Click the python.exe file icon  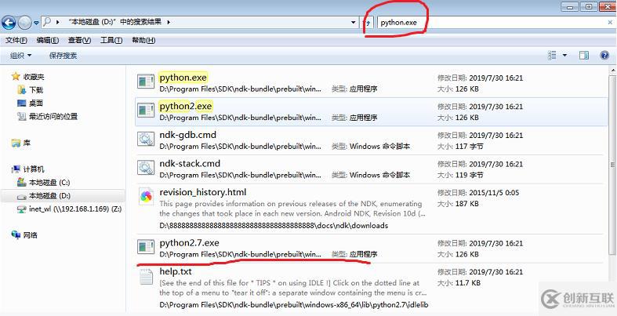click(146, 82)
